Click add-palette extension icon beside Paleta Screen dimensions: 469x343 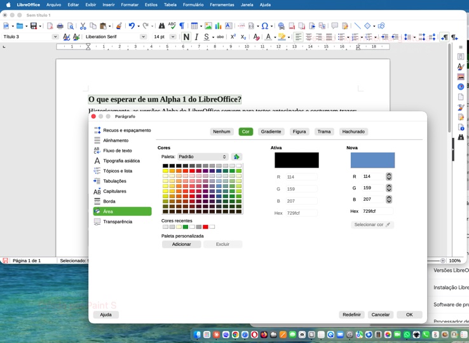pos(236,157)
